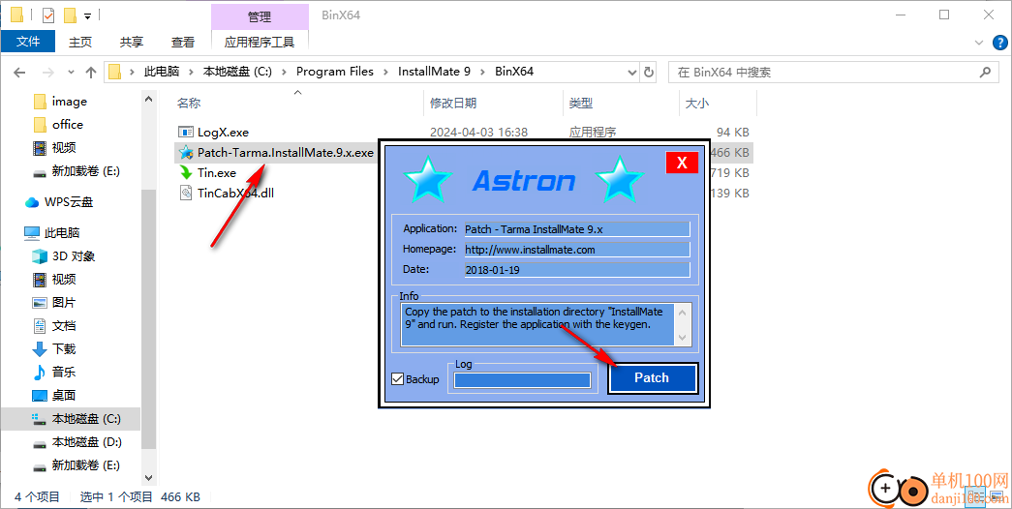Image resolution: width=1012 pixels, height=509 pixels.
Task: Open 图片 in navigation pane
Action: pos(63,303)
